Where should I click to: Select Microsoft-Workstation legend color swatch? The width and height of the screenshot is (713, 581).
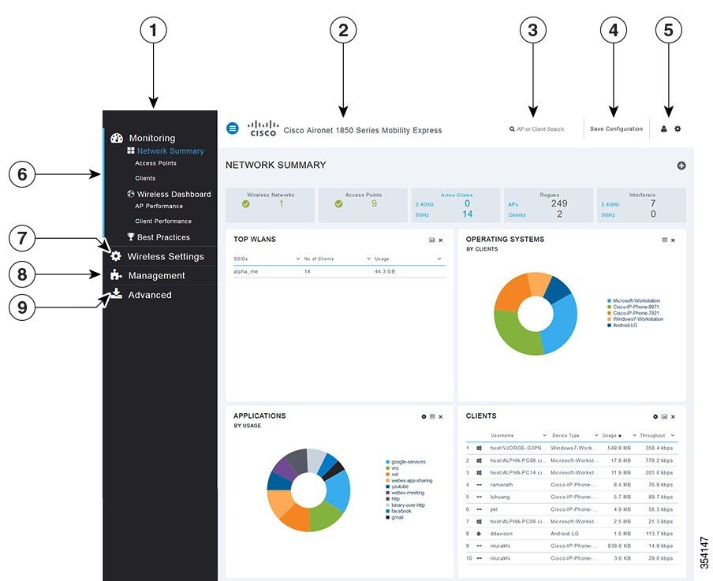610,300
